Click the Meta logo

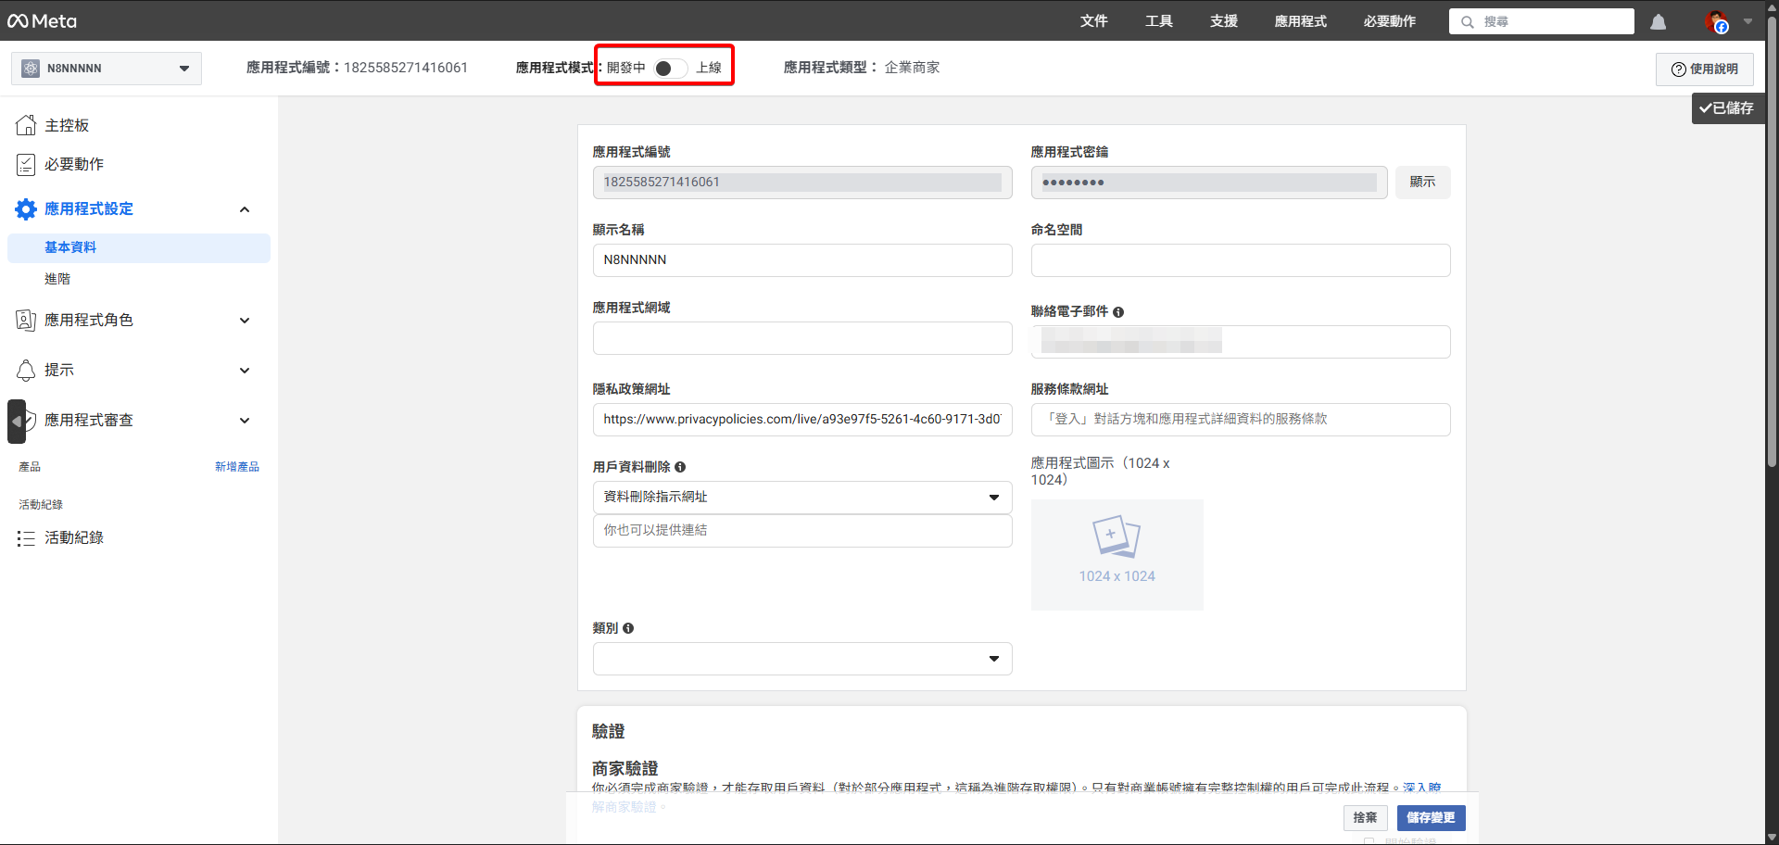[x=42, y=20]
